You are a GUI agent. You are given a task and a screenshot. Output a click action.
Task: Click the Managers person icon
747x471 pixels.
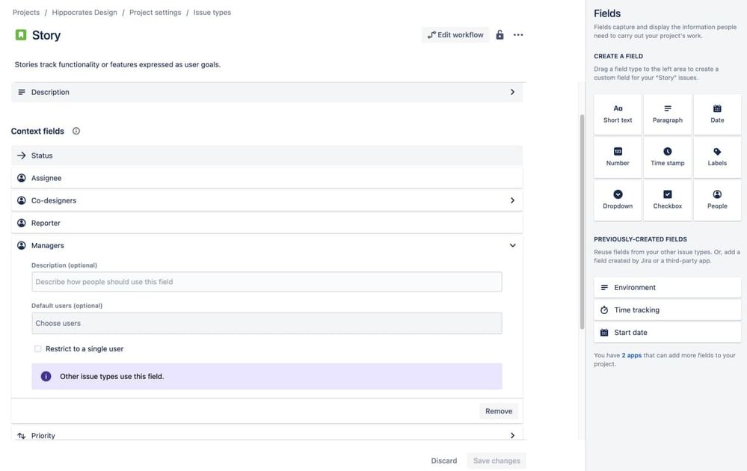[22, 245]
